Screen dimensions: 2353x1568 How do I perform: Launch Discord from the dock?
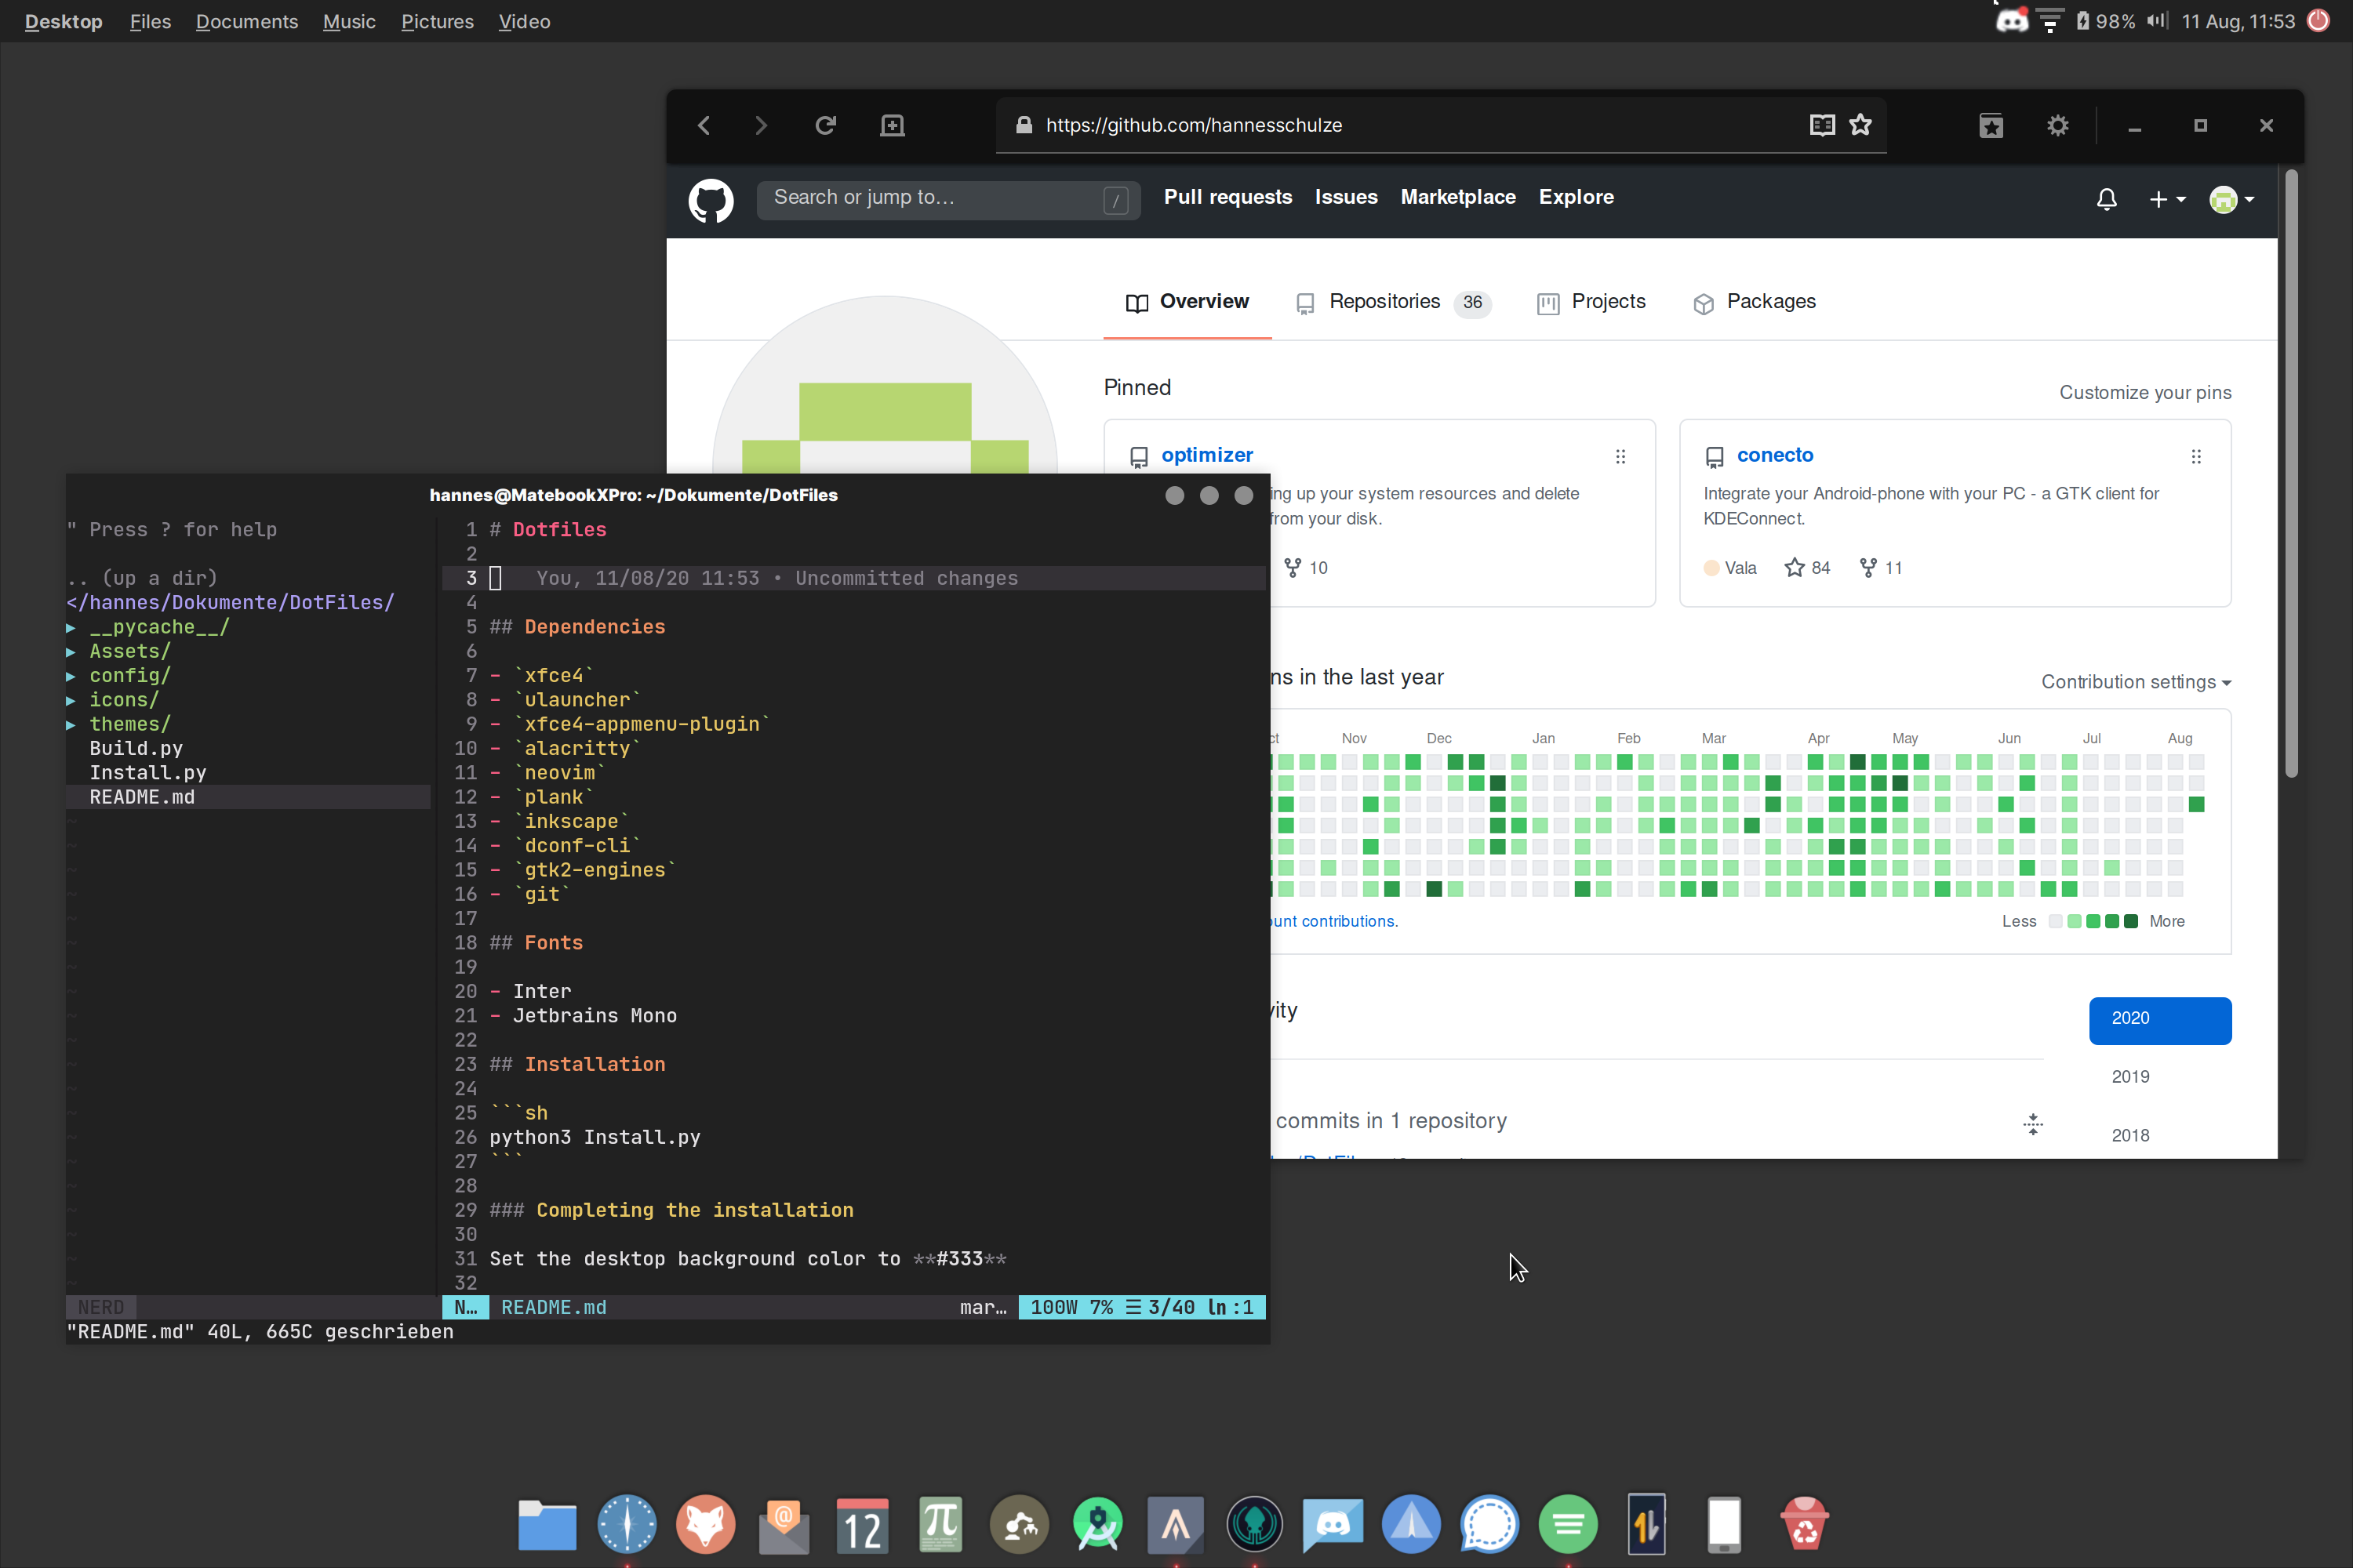tap(1333, 1524)
